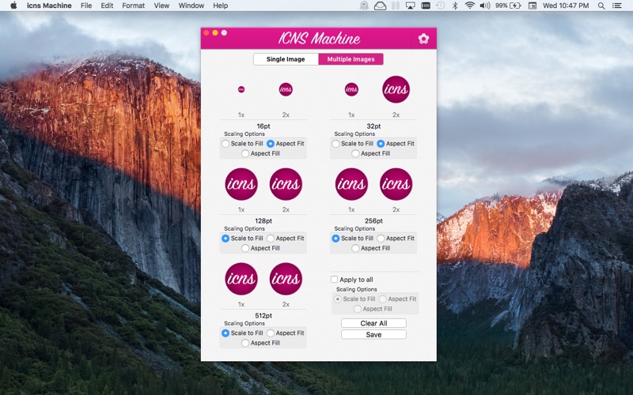Select the 32pt 2x icon thumbnail
The height and width of the screenshot is (395, 633).
click(396, 89)
